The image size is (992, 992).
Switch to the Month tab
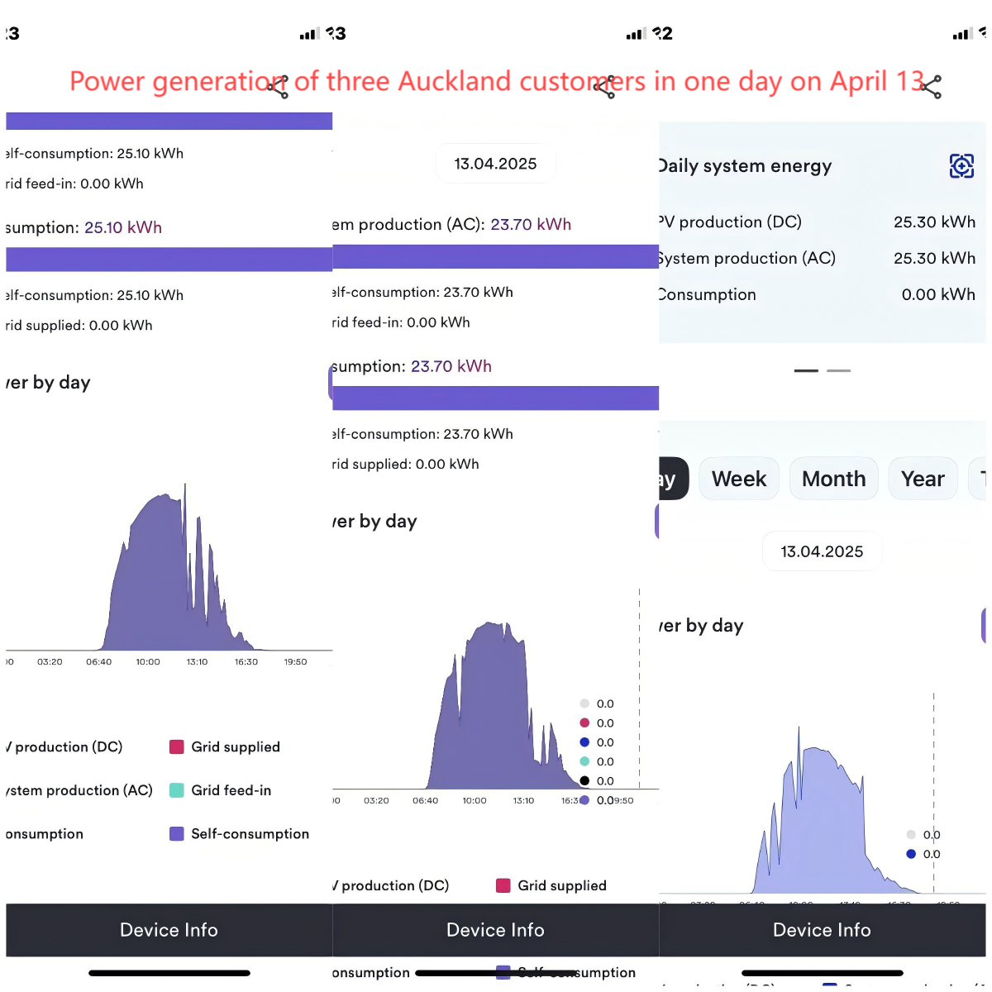(x=833, y=479)
